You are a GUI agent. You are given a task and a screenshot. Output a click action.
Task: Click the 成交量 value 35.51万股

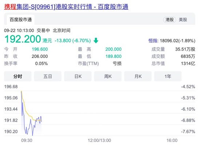185,49
